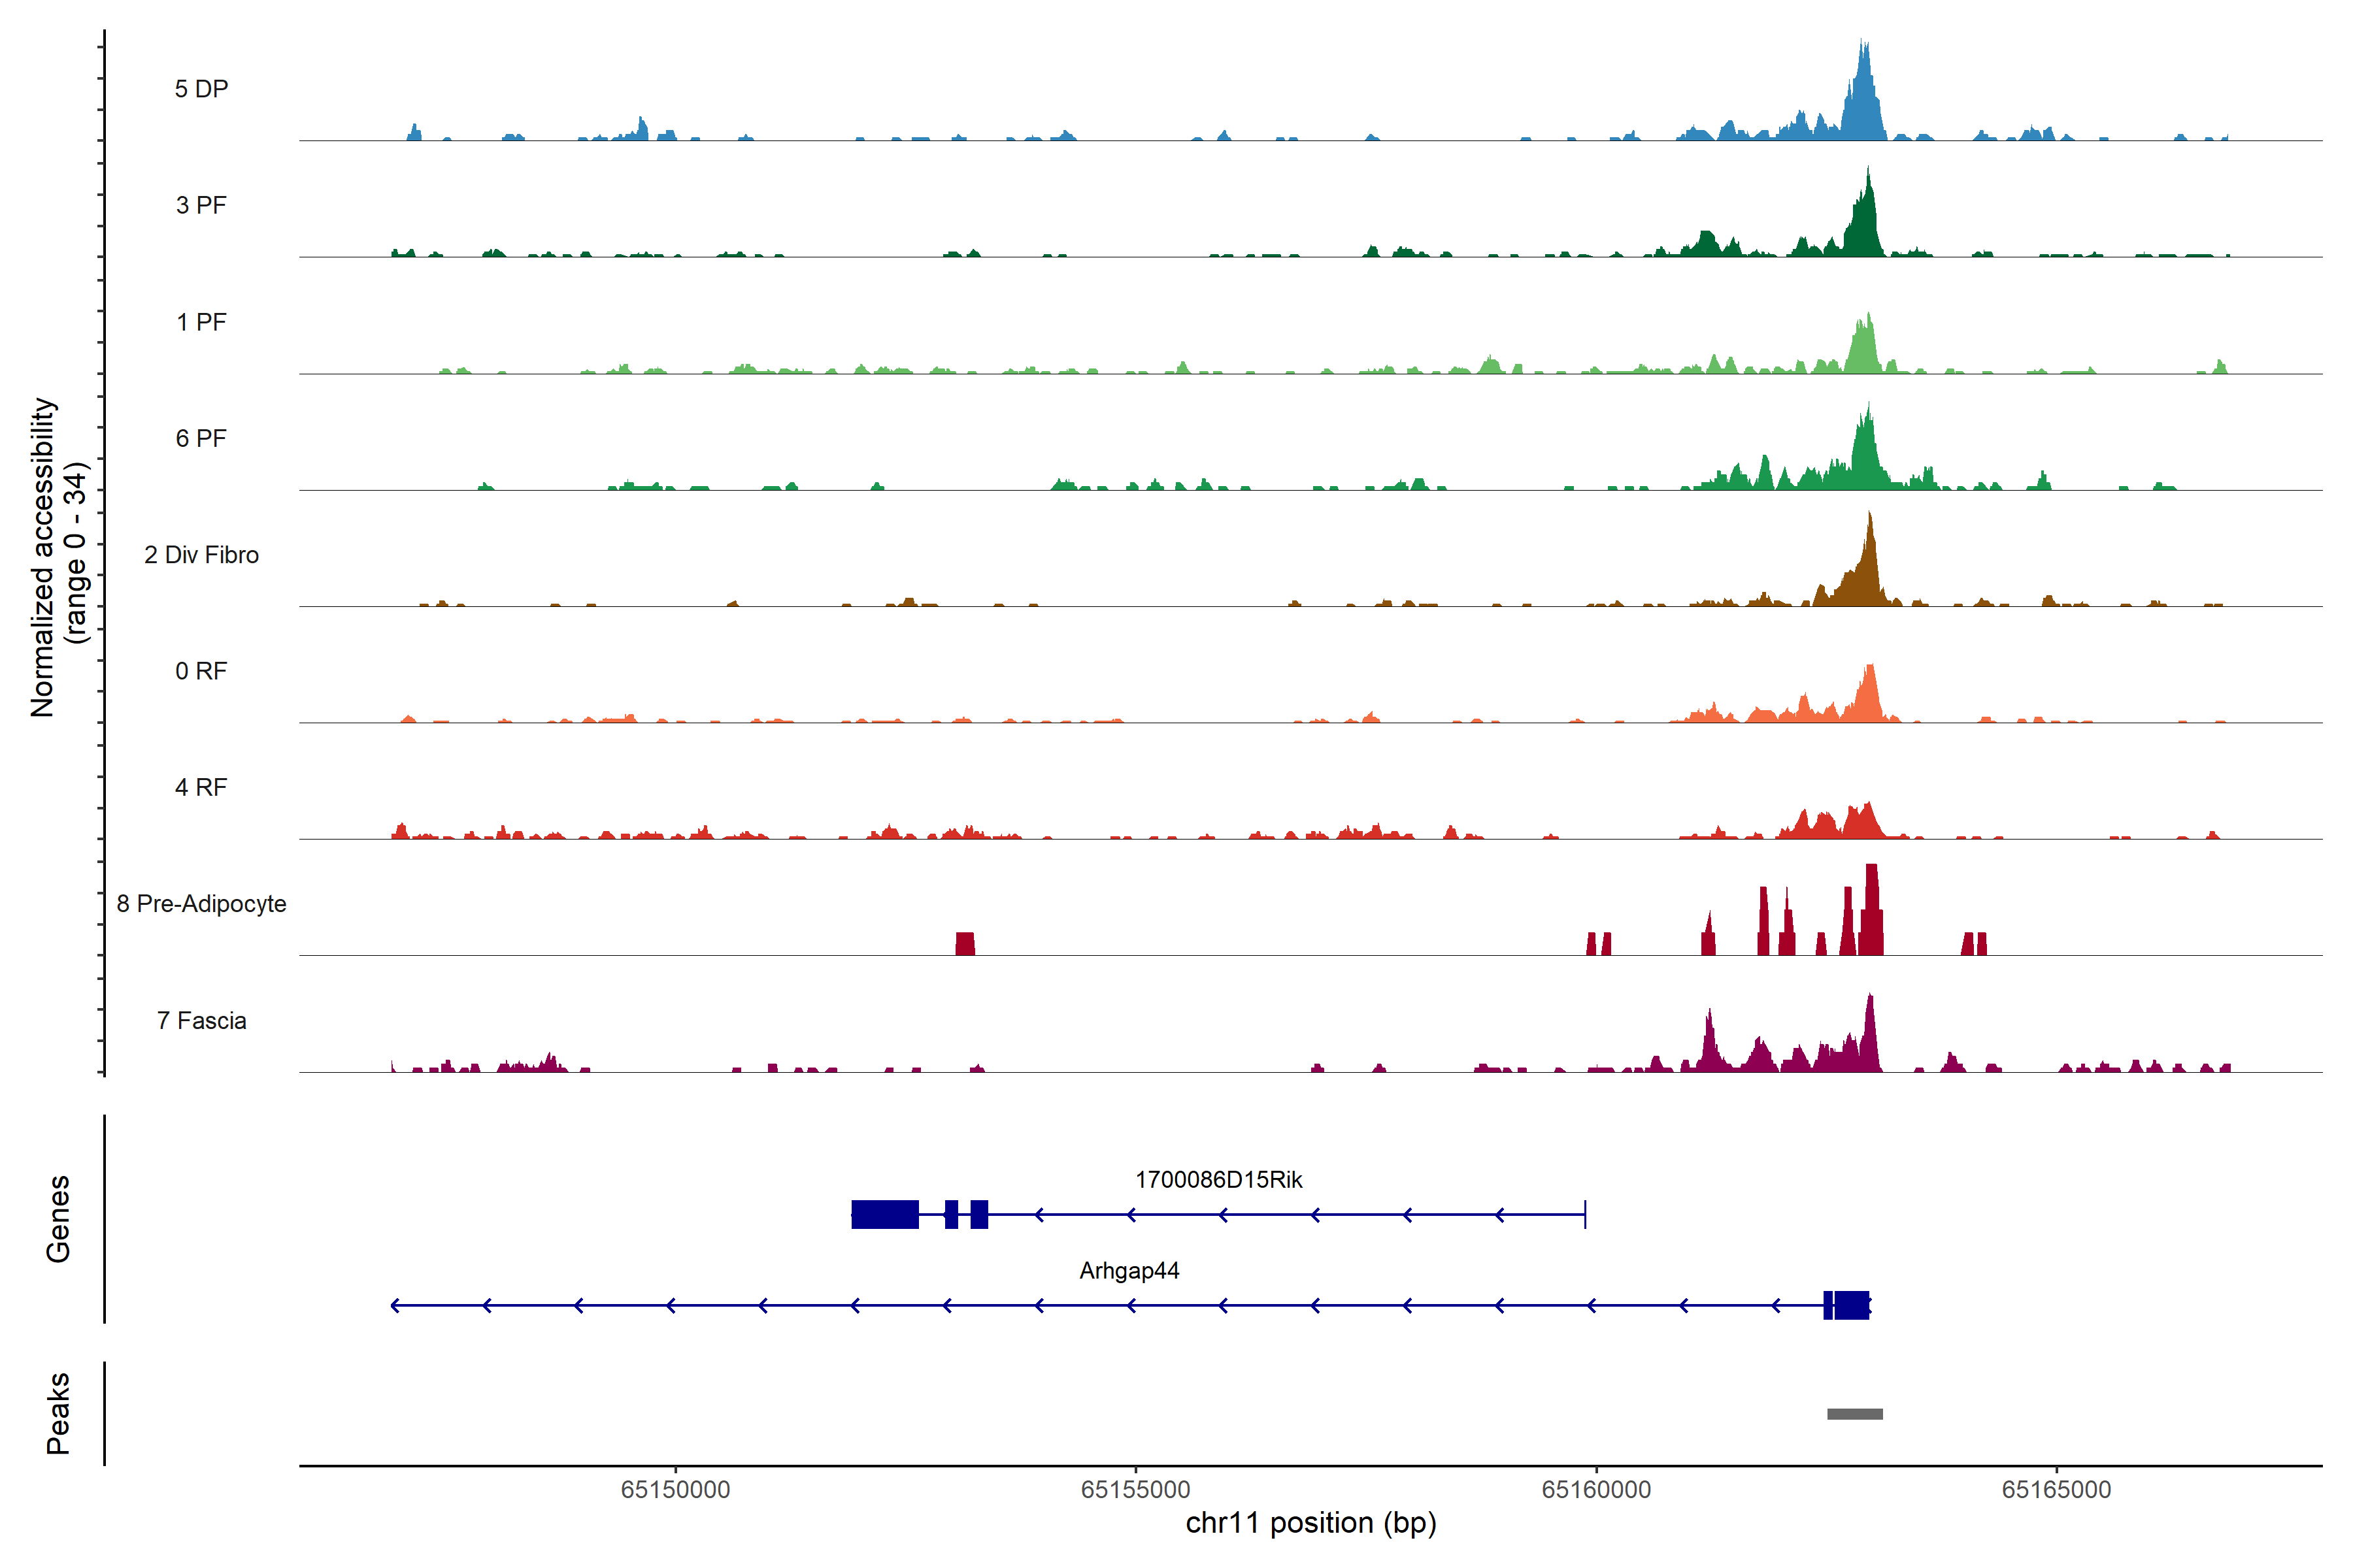The image size is (2353, 1568).
Task: Click the Arhgap44 gene label
Action: click(x=1129, y=1271)
